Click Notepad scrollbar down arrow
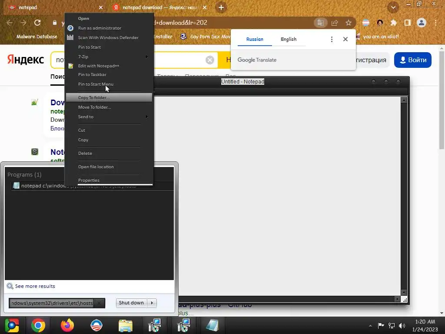Viewport: 445px width, 334px height. 404,293
